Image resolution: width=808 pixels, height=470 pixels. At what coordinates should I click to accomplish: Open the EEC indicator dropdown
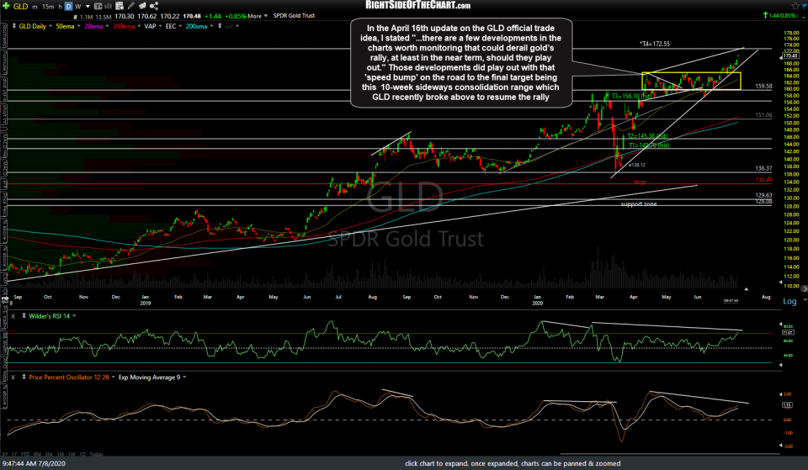180,26
